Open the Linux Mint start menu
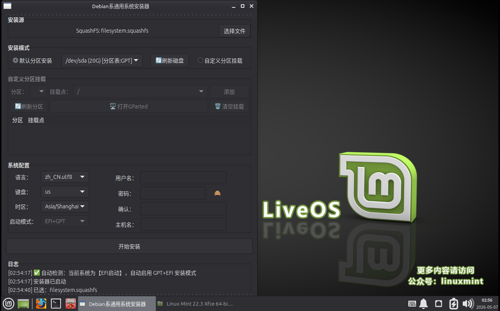 pos(9,304)
